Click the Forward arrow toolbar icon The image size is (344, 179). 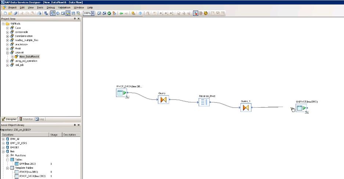click(126, 13)
